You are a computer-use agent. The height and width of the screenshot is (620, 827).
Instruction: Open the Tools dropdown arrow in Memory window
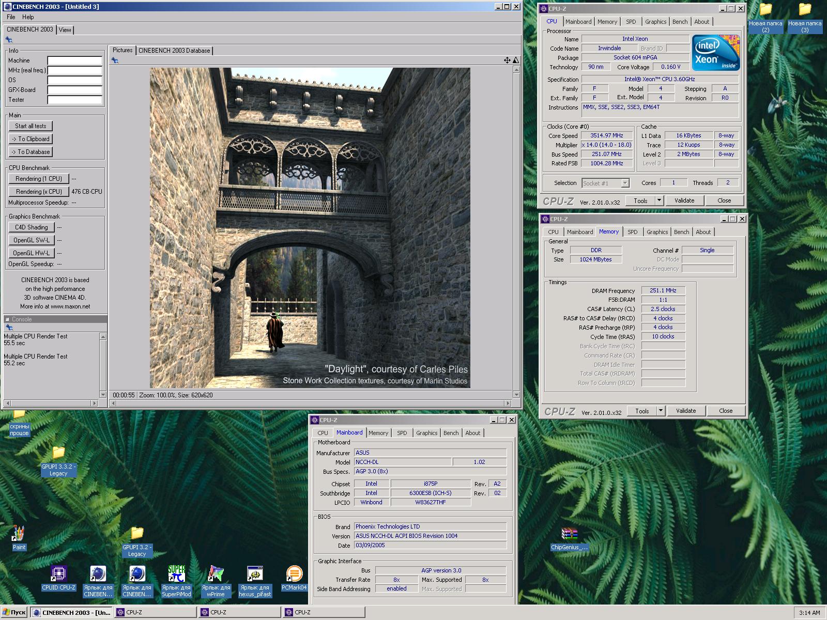[661, 411]
